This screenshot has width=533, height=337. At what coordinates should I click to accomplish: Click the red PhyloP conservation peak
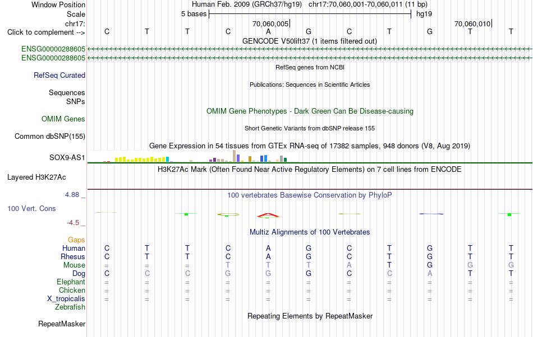(x=268, y=215)
